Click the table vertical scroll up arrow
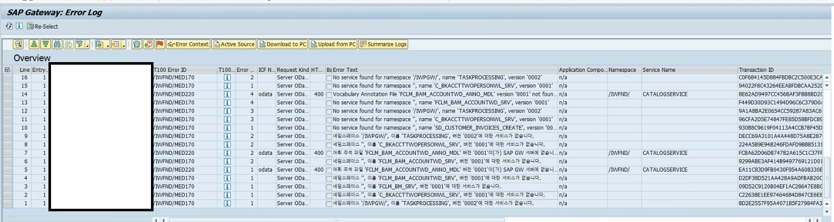 coord(827,77)
